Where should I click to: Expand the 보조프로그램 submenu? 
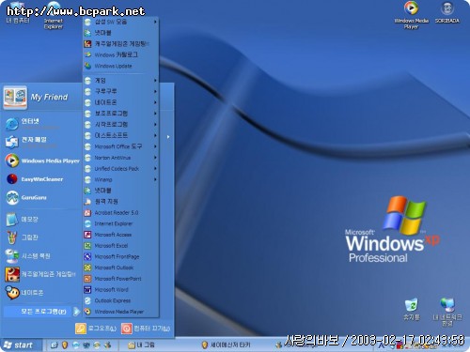tap(120, 114)
